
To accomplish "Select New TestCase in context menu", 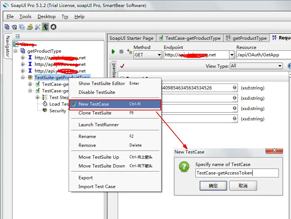I will point(115,104).
